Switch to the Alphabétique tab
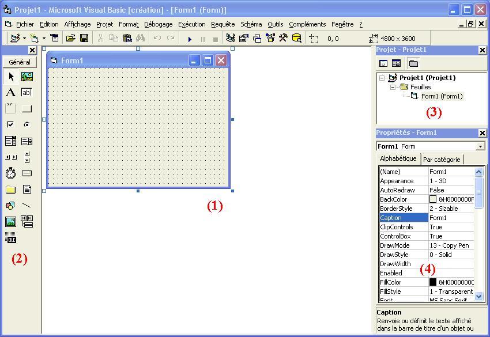Image resolution: width=490 pixels, height=337 pixels. click(x=398, y=158)
